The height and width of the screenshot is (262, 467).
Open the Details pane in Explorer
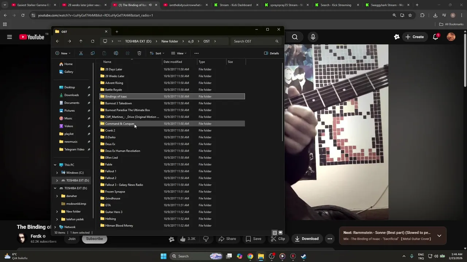point(271,53)
